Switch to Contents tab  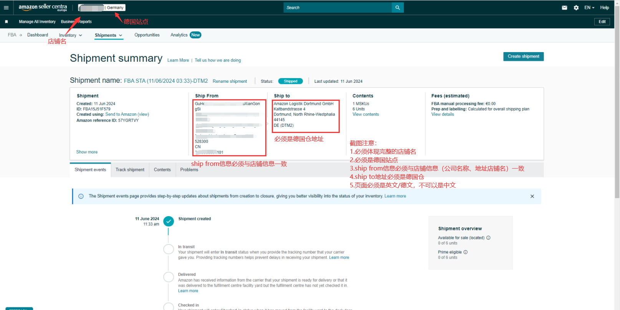[162, 170]
